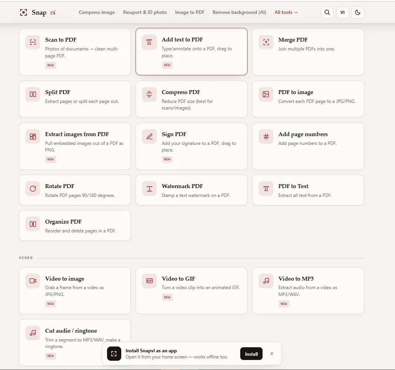This screenshot has width=395, height=370.
Task: Open the search magnifier icon
Action: point(327,12)
